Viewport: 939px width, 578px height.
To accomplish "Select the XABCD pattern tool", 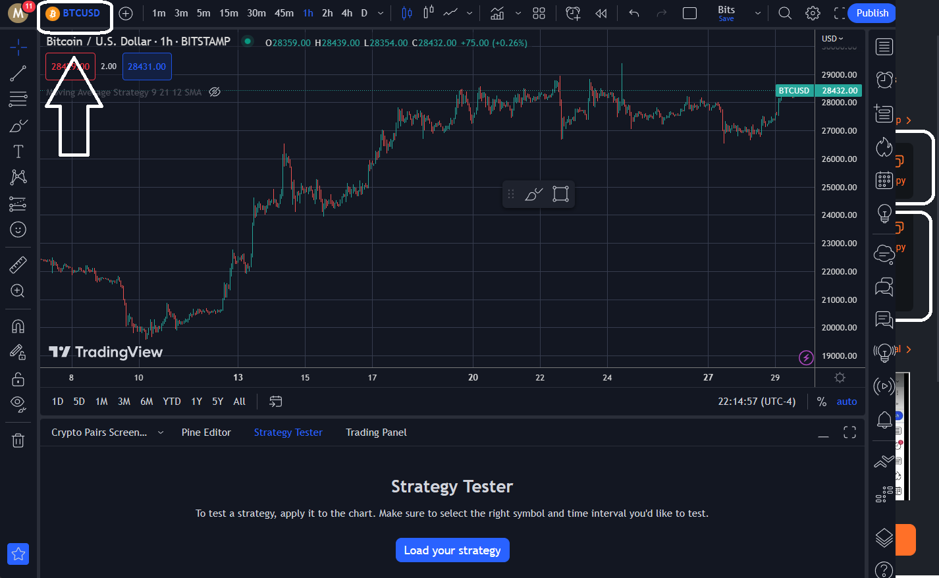I will [18, 177].
